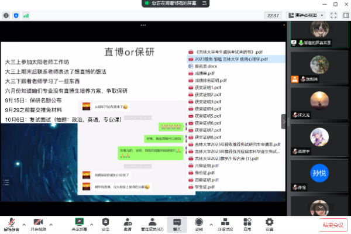The width and height of the screenshot is (351, 234).
Task: Start recording with the record icon
Action: (199, 222)
